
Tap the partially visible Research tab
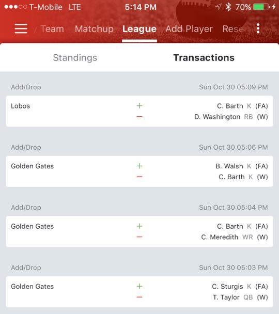coord(234,29)
